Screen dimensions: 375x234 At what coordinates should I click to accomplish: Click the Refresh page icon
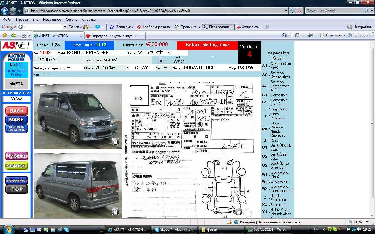point(292,11)
